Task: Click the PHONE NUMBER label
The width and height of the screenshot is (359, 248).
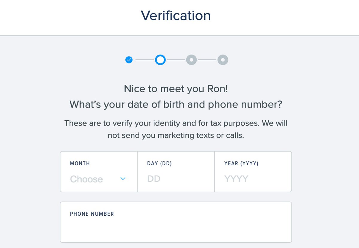Action: pos(92,214)
